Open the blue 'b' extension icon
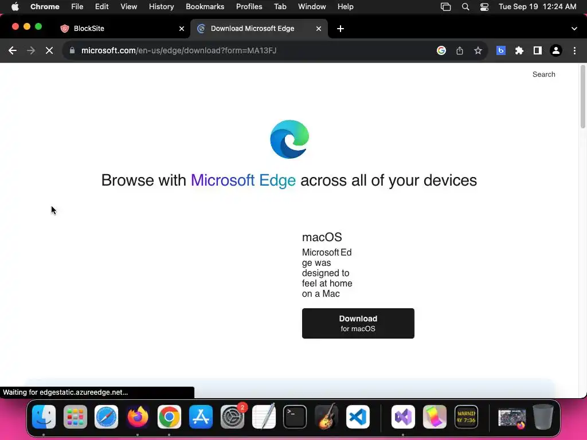The height and width of the screenshot is (440, 587). 501,50
